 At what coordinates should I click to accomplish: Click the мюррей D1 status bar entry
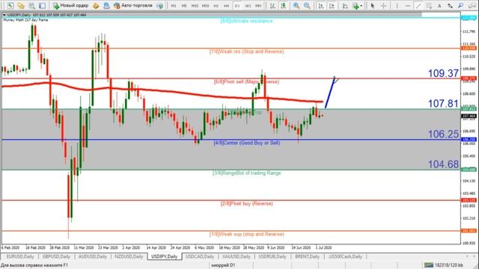[x=223, y=265]
